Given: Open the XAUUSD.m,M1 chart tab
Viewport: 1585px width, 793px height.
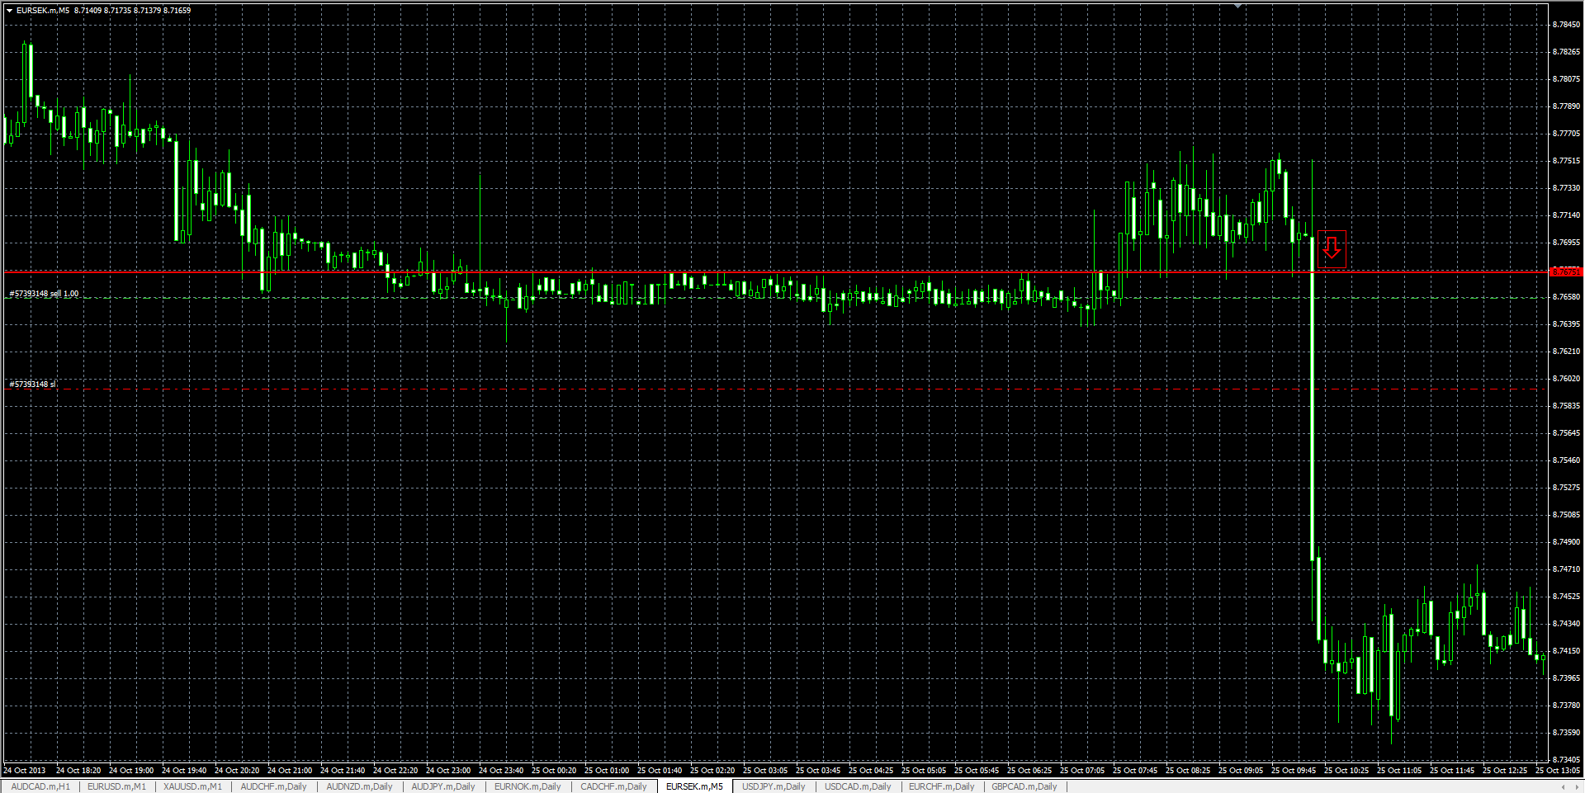Looking at the screenshot, I should pyautogui.click(x=192, y=786).
